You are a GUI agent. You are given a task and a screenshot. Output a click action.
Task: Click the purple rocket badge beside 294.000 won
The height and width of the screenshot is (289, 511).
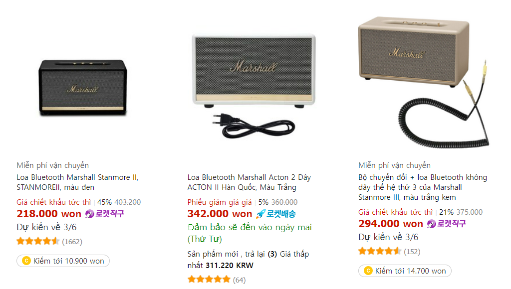(x=446, y=224)
